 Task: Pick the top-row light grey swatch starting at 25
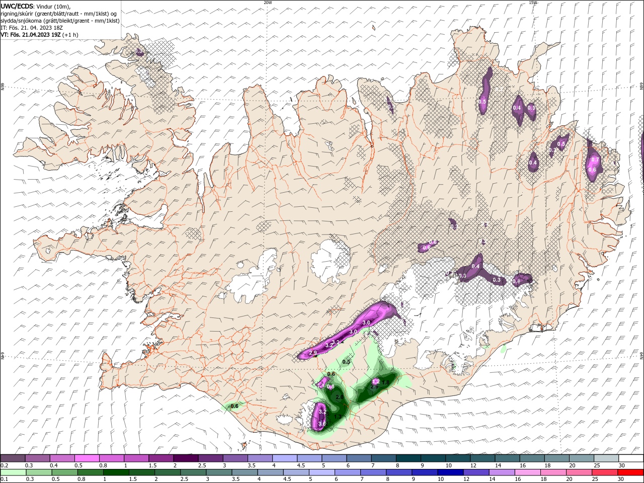click(606, 458)
